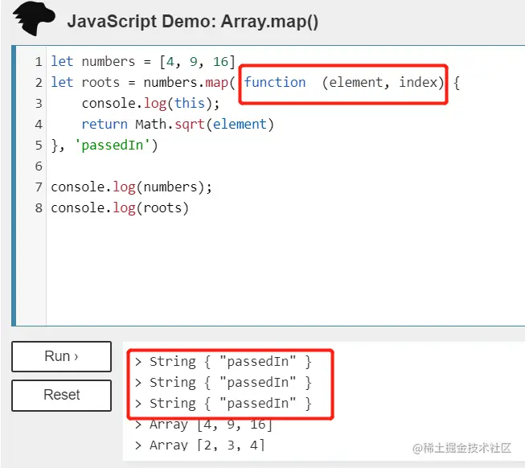The height and width of the screenshot is (468, 525).
Task: Click the 'passedIn' string literal in code
Action: pos(113,146)
